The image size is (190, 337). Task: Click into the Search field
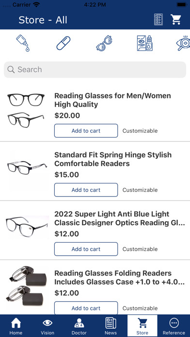95,70
